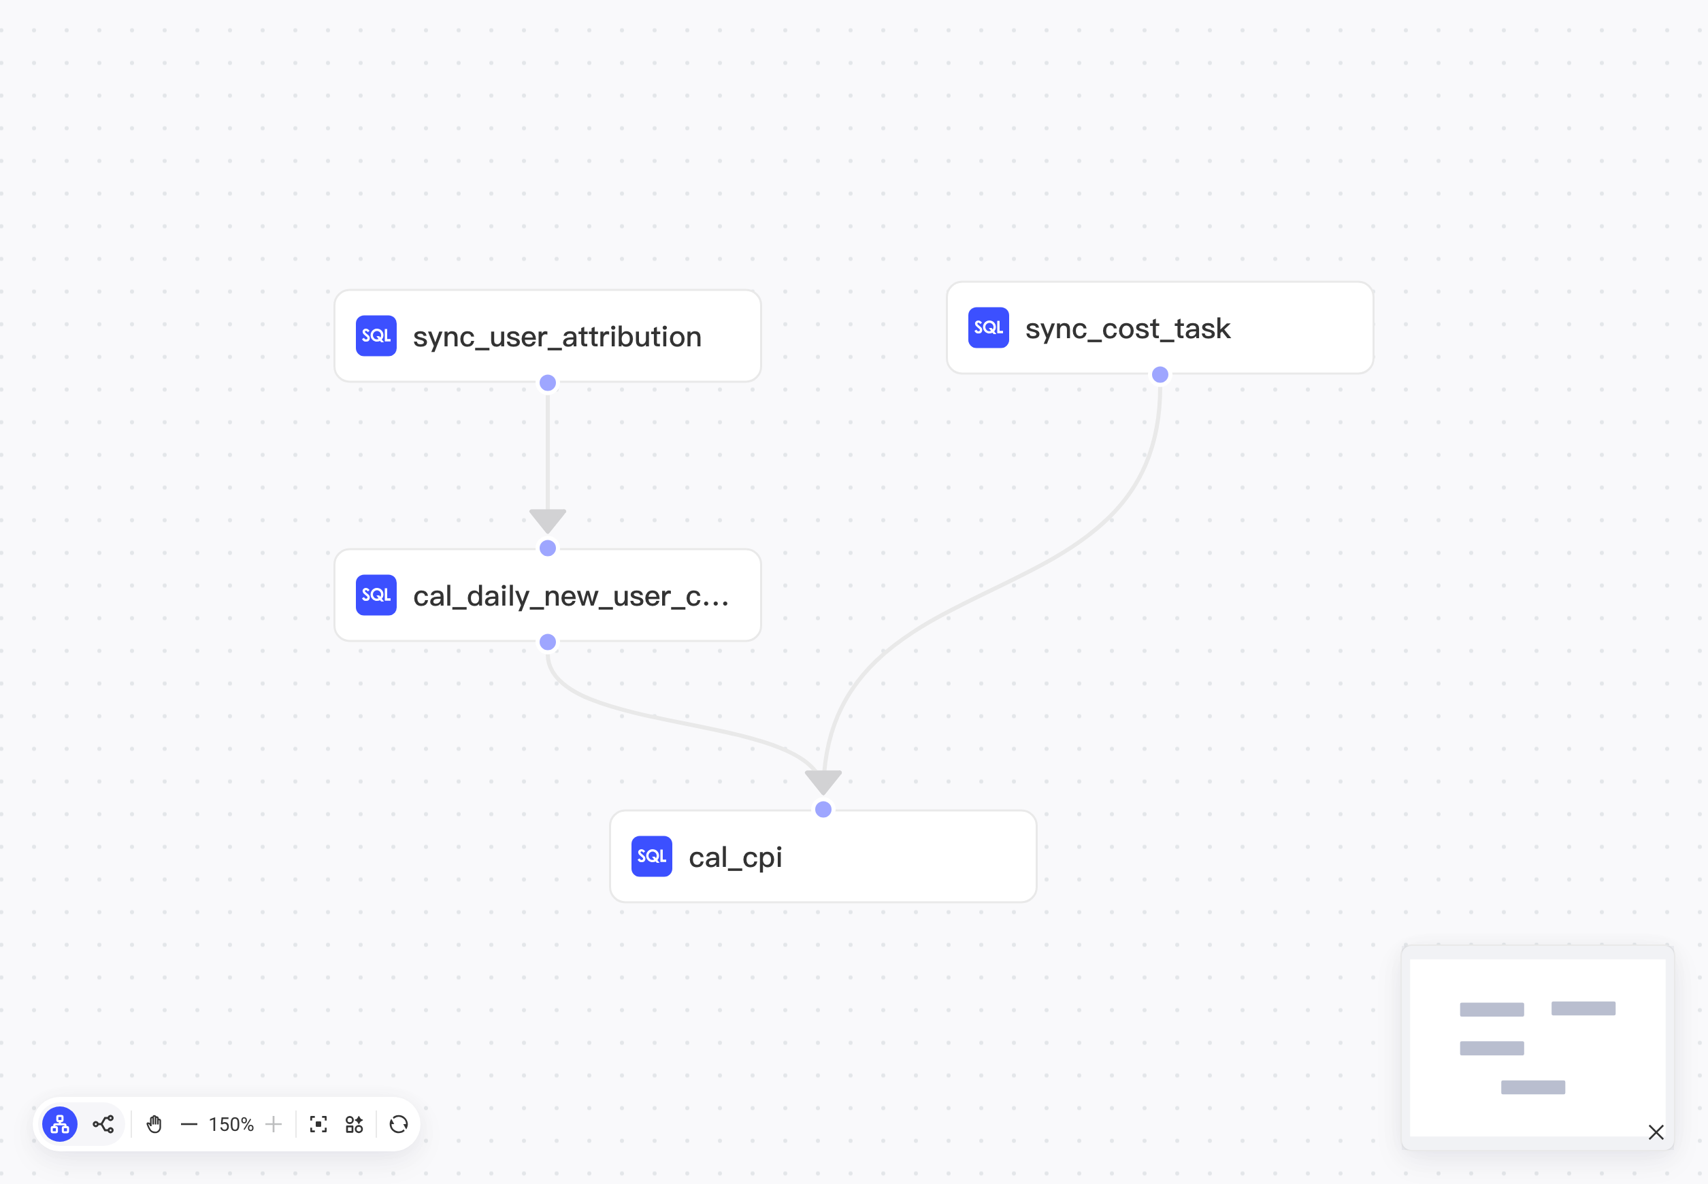Select the cal_cpi node
The image size is (1708, 1184).
(823, 856)
